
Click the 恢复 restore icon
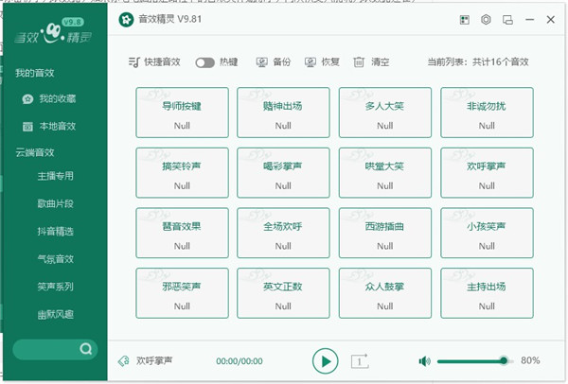[311, 62]
